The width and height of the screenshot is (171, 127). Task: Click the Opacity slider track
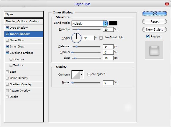[x=87, y=29]
